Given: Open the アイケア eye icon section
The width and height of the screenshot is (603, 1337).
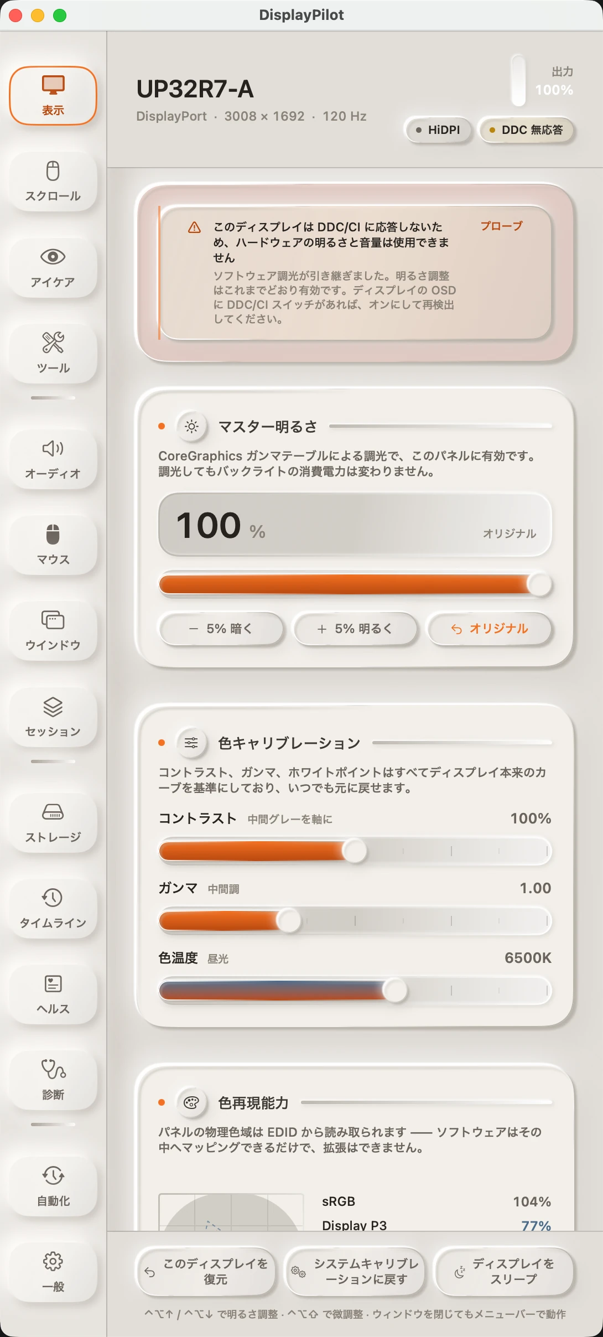Looking at the screenshot, I should (x=53, y=267).
